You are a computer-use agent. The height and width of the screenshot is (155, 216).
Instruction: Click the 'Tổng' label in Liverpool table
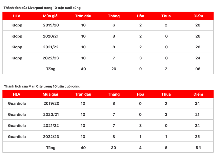point(51,69)
